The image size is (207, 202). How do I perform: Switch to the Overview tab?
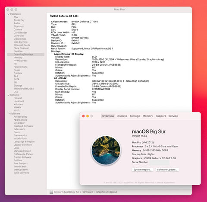point(108,116)
